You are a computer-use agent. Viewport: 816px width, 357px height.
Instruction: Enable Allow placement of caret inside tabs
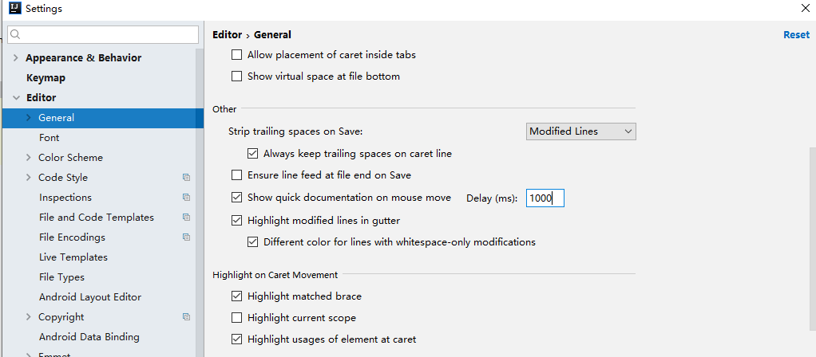click(x=236, y=55)
